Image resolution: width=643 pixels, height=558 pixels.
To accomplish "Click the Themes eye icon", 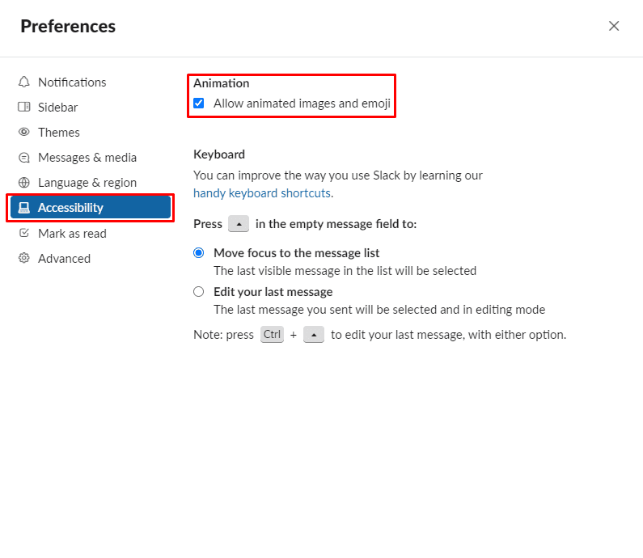I will pos(24,132).
